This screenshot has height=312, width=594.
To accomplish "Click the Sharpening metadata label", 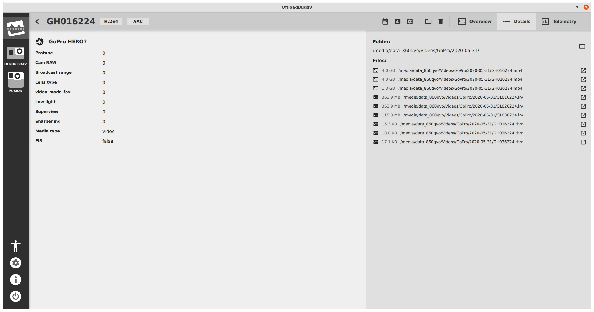I will pos(48,121).
